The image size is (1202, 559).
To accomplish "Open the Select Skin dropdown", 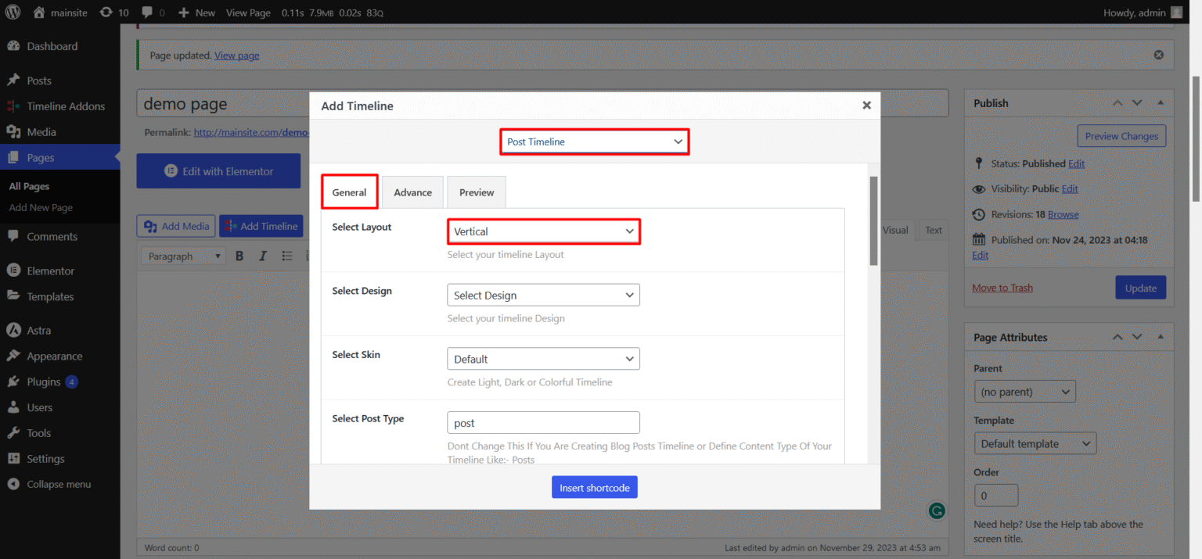I will coord(543,358).
